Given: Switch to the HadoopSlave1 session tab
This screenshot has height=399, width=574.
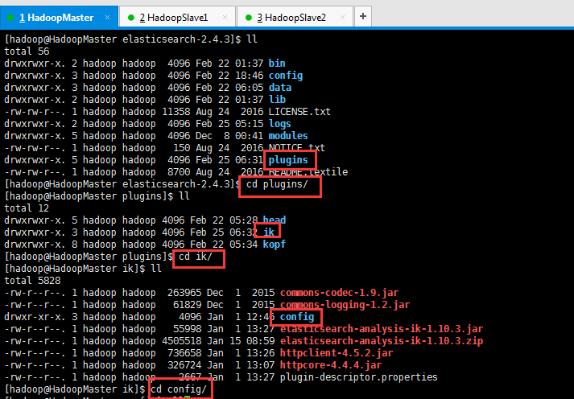Looking at the screenshot, I should 177,17.
